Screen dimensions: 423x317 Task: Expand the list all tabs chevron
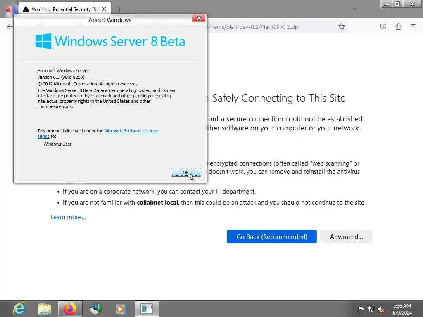click(354, 9)
